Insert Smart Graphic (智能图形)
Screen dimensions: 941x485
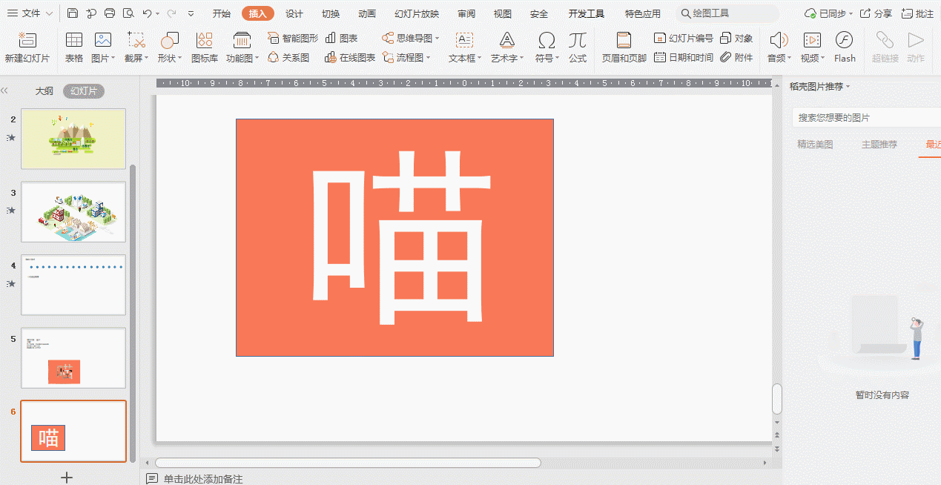pos(294,38)
